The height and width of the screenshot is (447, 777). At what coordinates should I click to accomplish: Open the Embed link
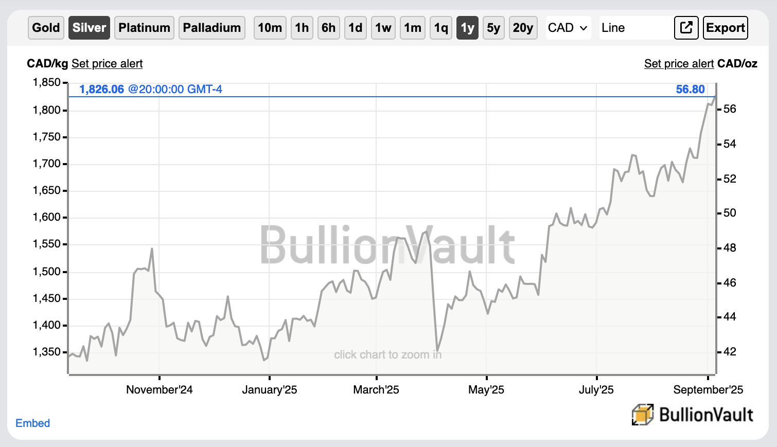click(x=33, y=423)
